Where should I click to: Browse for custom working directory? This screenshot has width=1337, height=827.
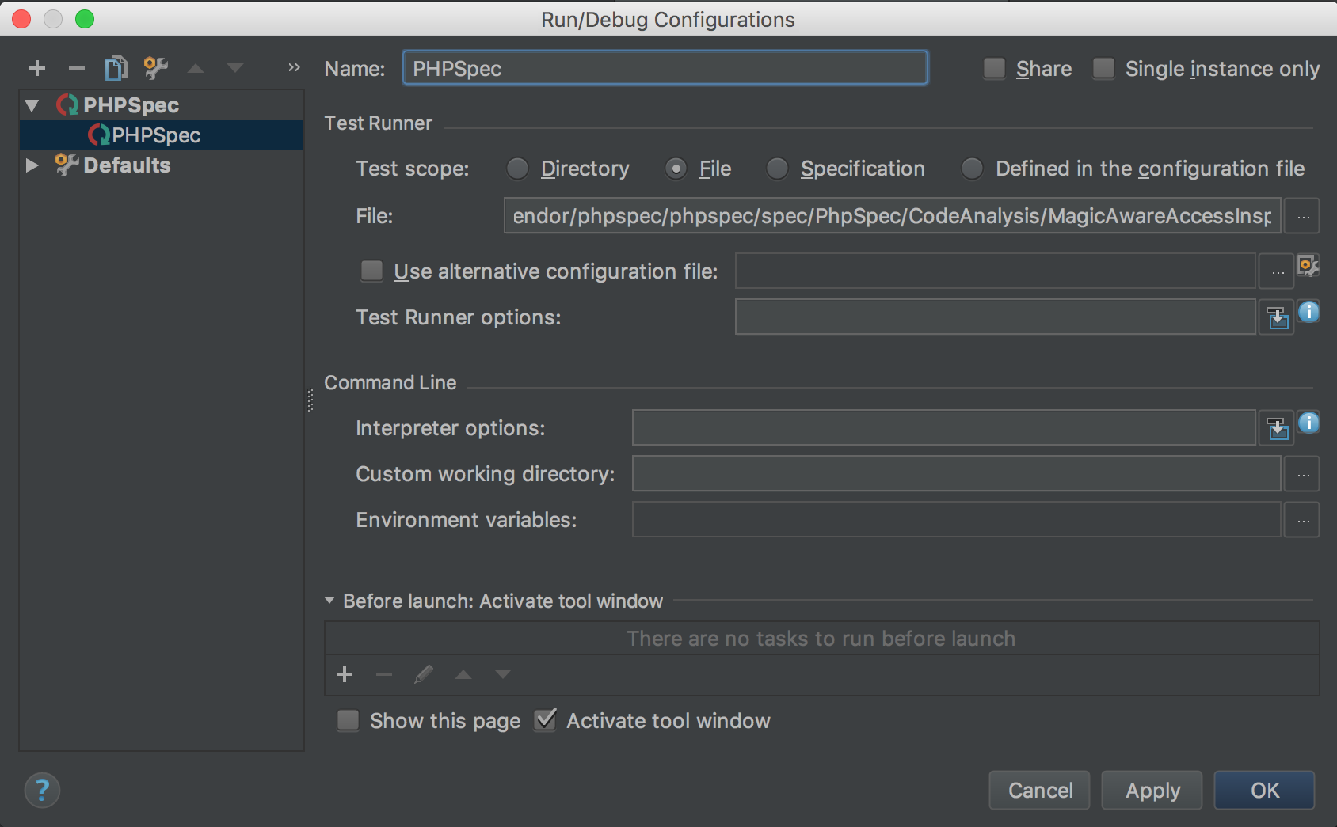pyautogui.click(x=1303, y=474)
